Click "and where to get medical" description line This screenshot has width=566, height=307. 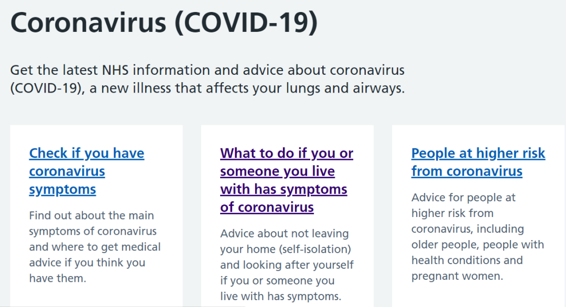pyautogui.click(x=95, y=247)
